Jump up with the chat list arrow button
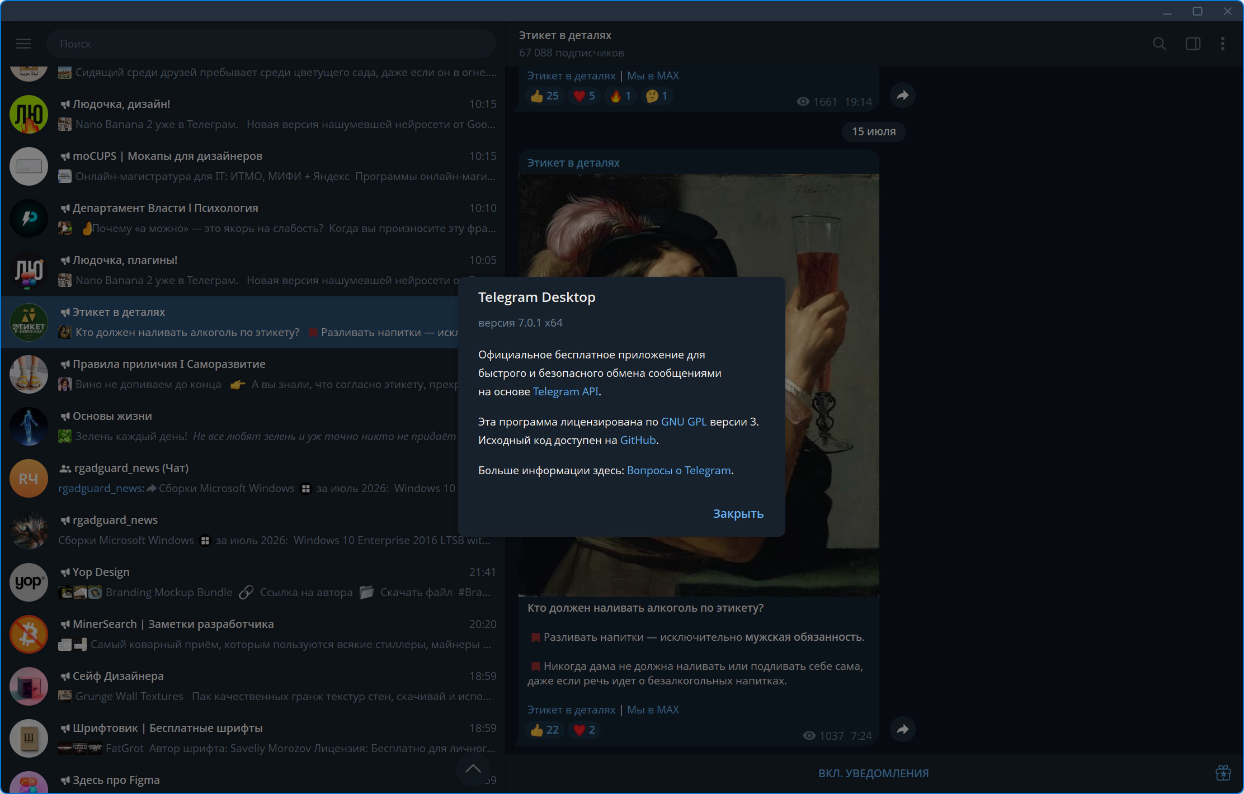This screenshot has width=1244, height=794. (x=473, y=769)
